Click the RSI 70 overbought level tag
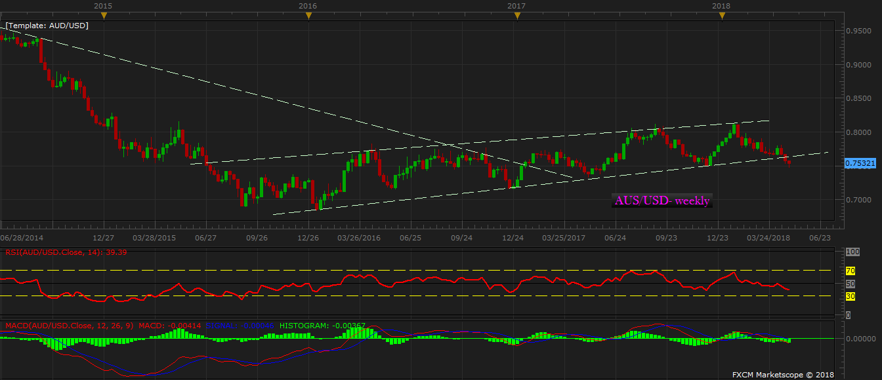This screenshot has height=380, width=882. pyautogui.click(x=850, y=271)
